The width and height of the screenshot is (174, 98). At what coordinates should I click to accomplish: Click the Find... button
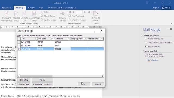(42, 80)
